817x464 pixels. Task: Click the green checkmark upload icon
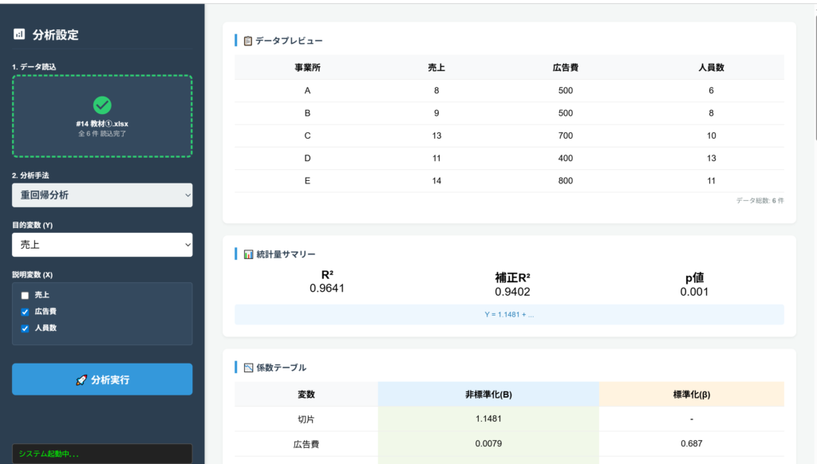(102, 104)
